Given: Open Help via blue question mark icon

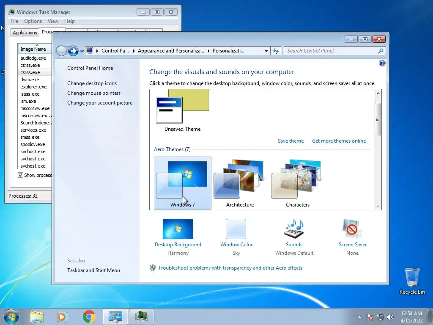Looking at the screenshot, I should click(x=382, y=63).
